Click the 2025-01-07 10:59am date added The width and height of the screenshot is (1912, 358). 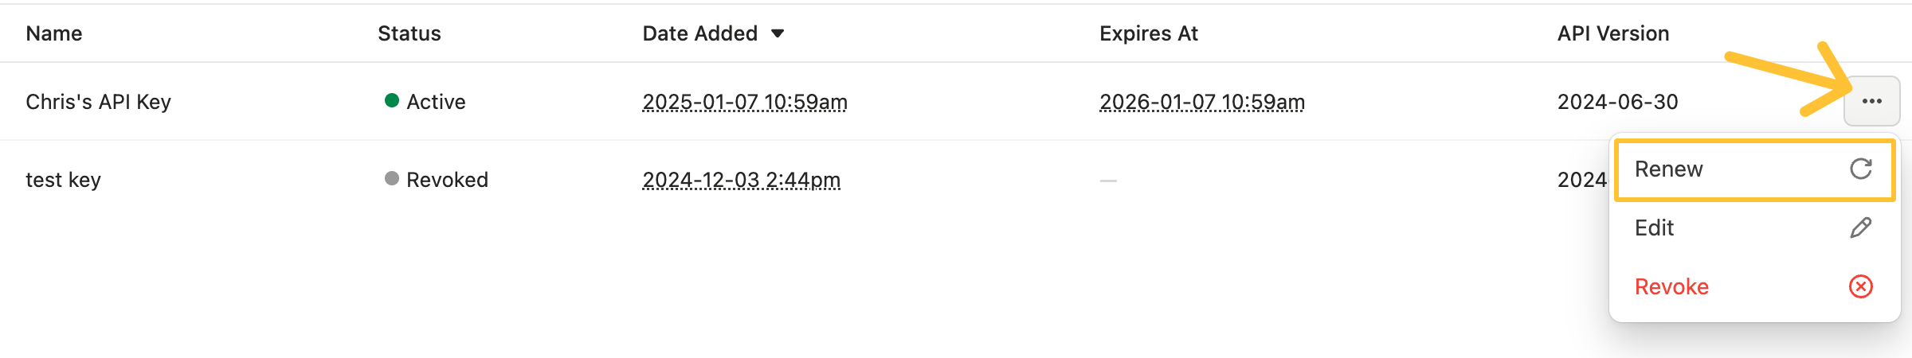(x=744, y=102)
